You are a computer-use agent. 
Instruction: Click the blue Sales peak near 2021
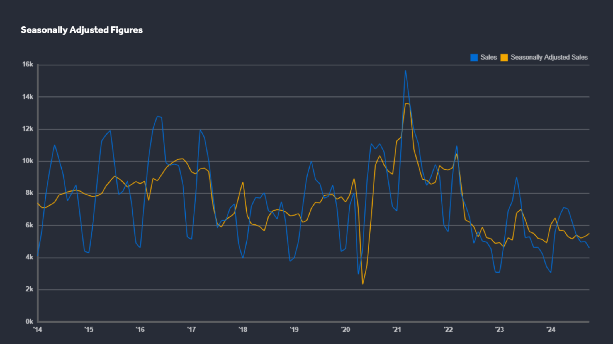click(x=405, y=71)
